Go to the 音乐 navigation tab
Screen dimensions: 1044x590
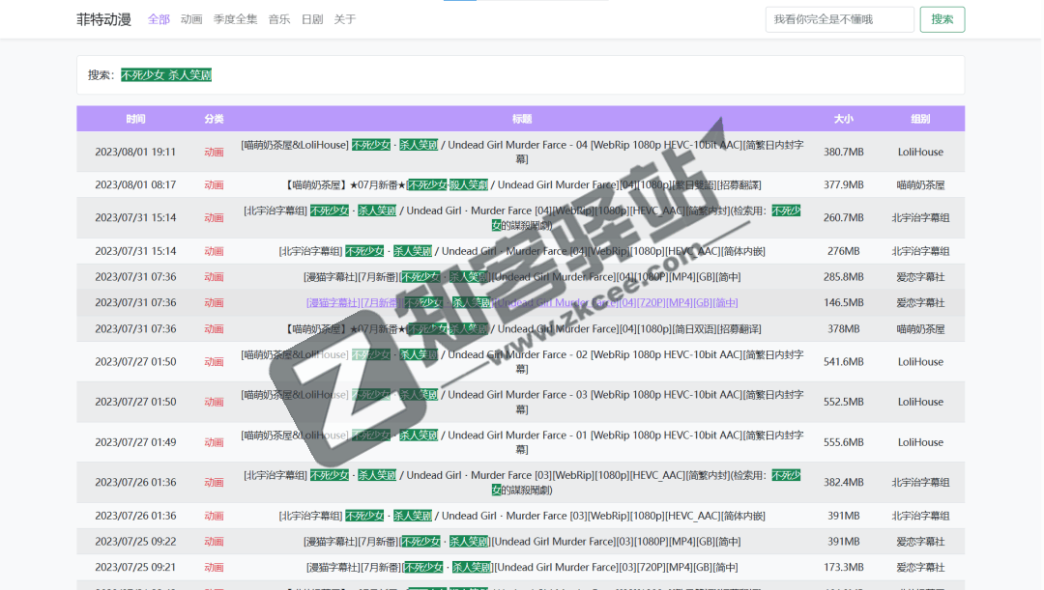coord(279,19)
